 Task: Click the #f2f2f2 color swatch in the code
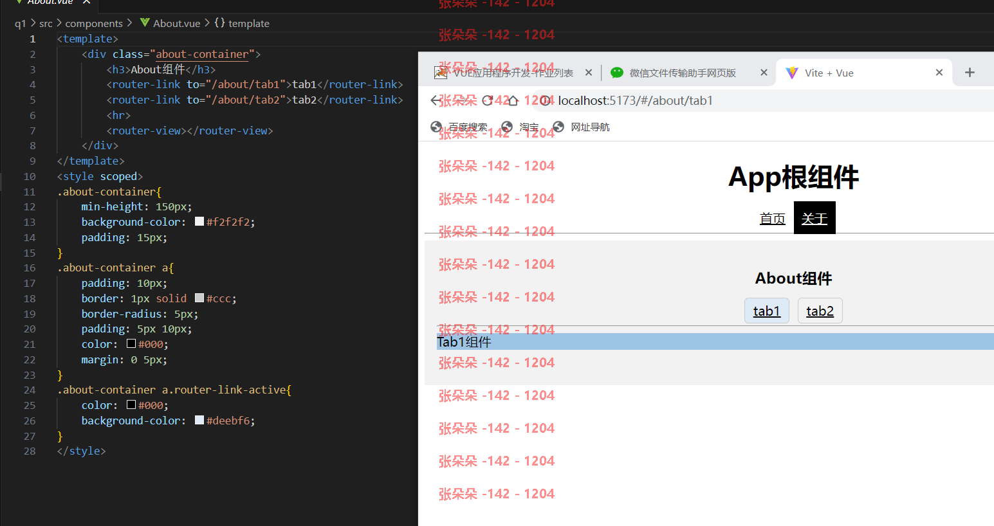(x=199, y=221)
